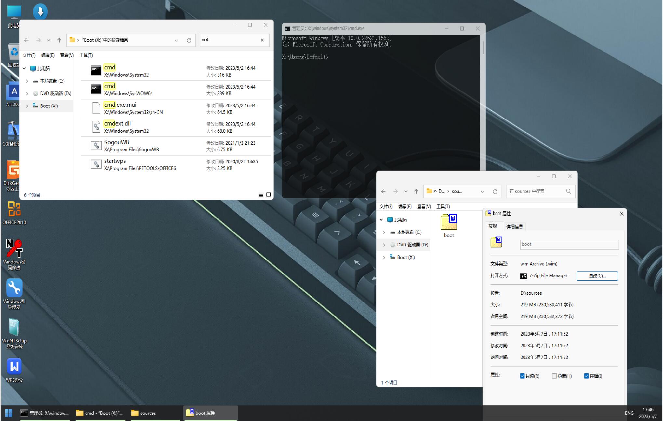Go up one level in sources window

[x=416, y=191]
